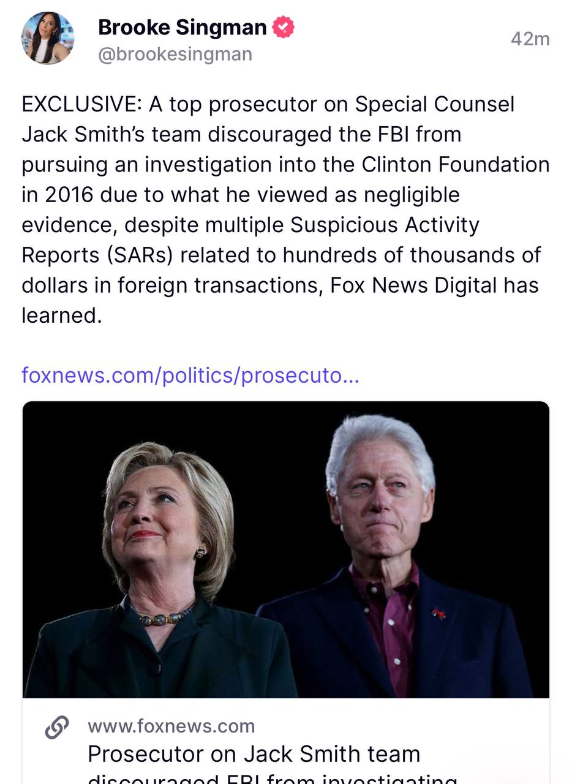Click "Clinton Foundation" in the post text
Image resolution: width=572 pixels, height=784 pixels.
click(x=456, y=165)
